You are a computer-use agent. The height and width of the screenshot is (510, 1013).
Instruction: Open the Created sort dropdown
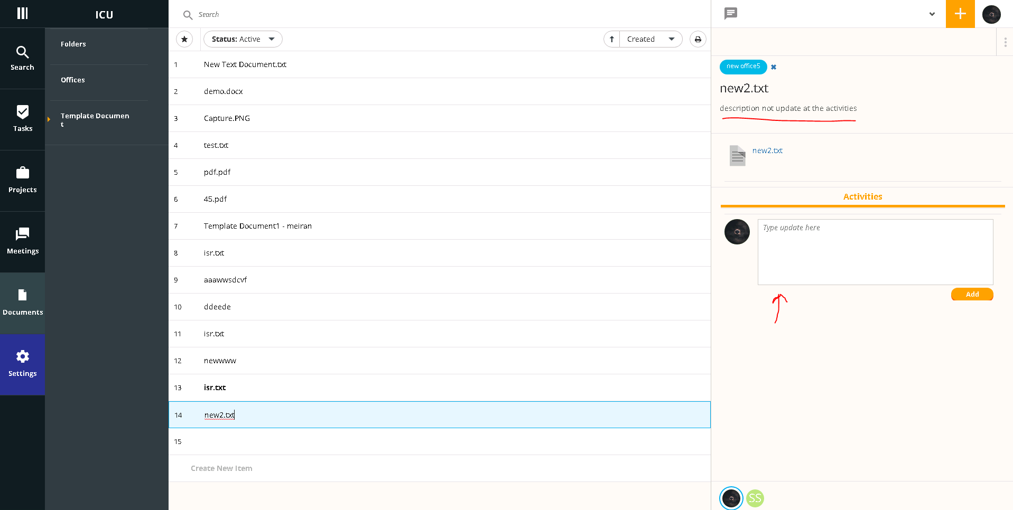click(650, 39)
